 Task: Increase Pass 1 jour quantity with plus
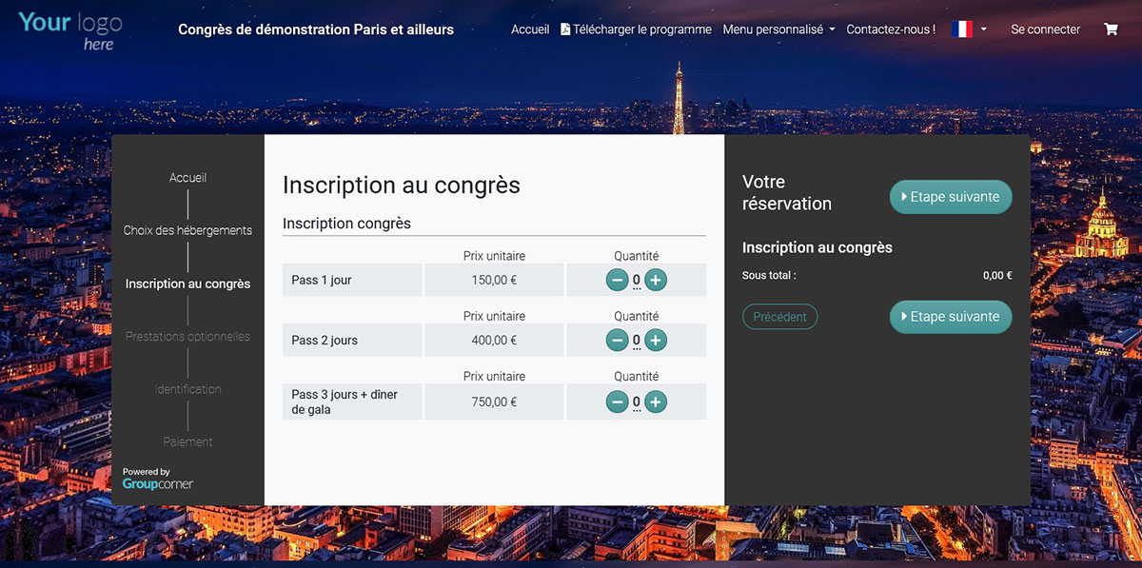pos(656,280)
